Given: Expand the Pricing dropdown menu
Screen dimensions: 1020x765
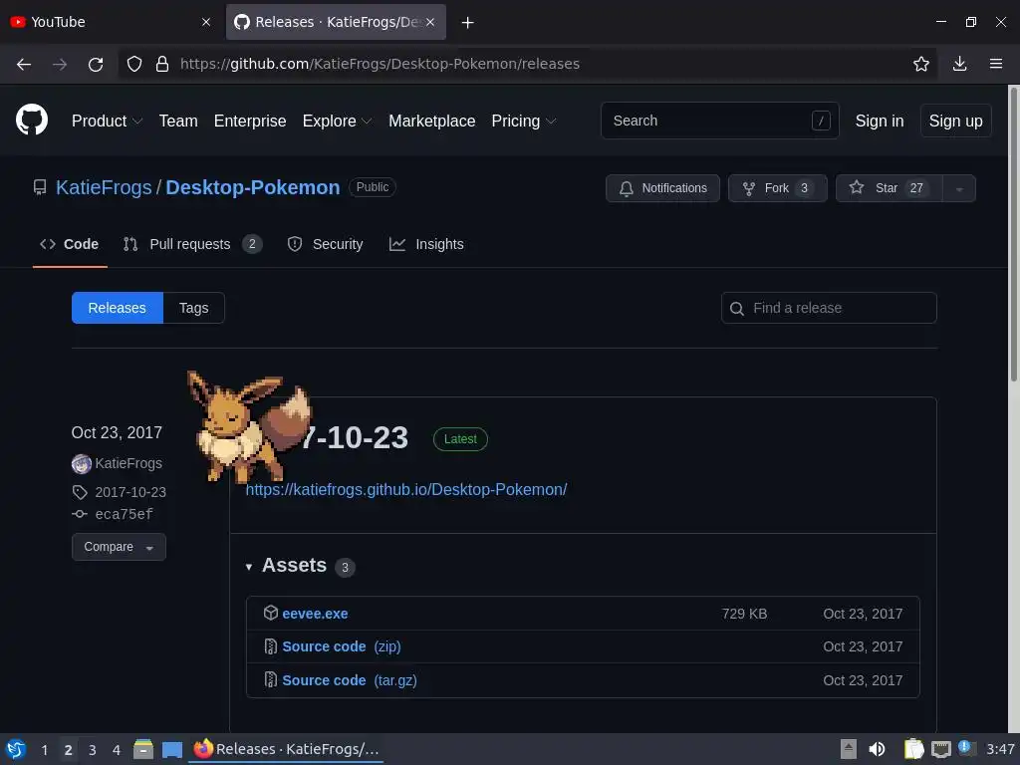Looking at the screenshot, I should [x=524, y=121].
